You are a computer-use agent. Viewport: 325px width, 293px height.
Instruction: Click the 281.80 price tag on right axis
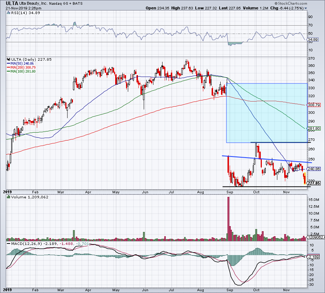[x=314, y=129]
